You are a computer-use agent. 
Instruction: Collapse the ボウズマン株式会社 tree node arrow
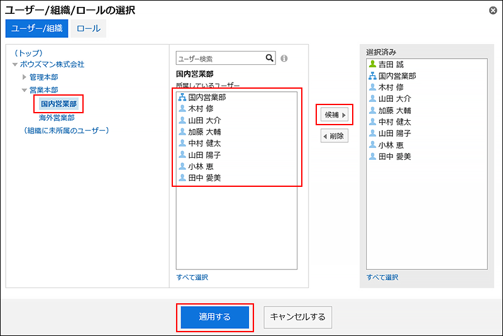[x=14, y=65]
